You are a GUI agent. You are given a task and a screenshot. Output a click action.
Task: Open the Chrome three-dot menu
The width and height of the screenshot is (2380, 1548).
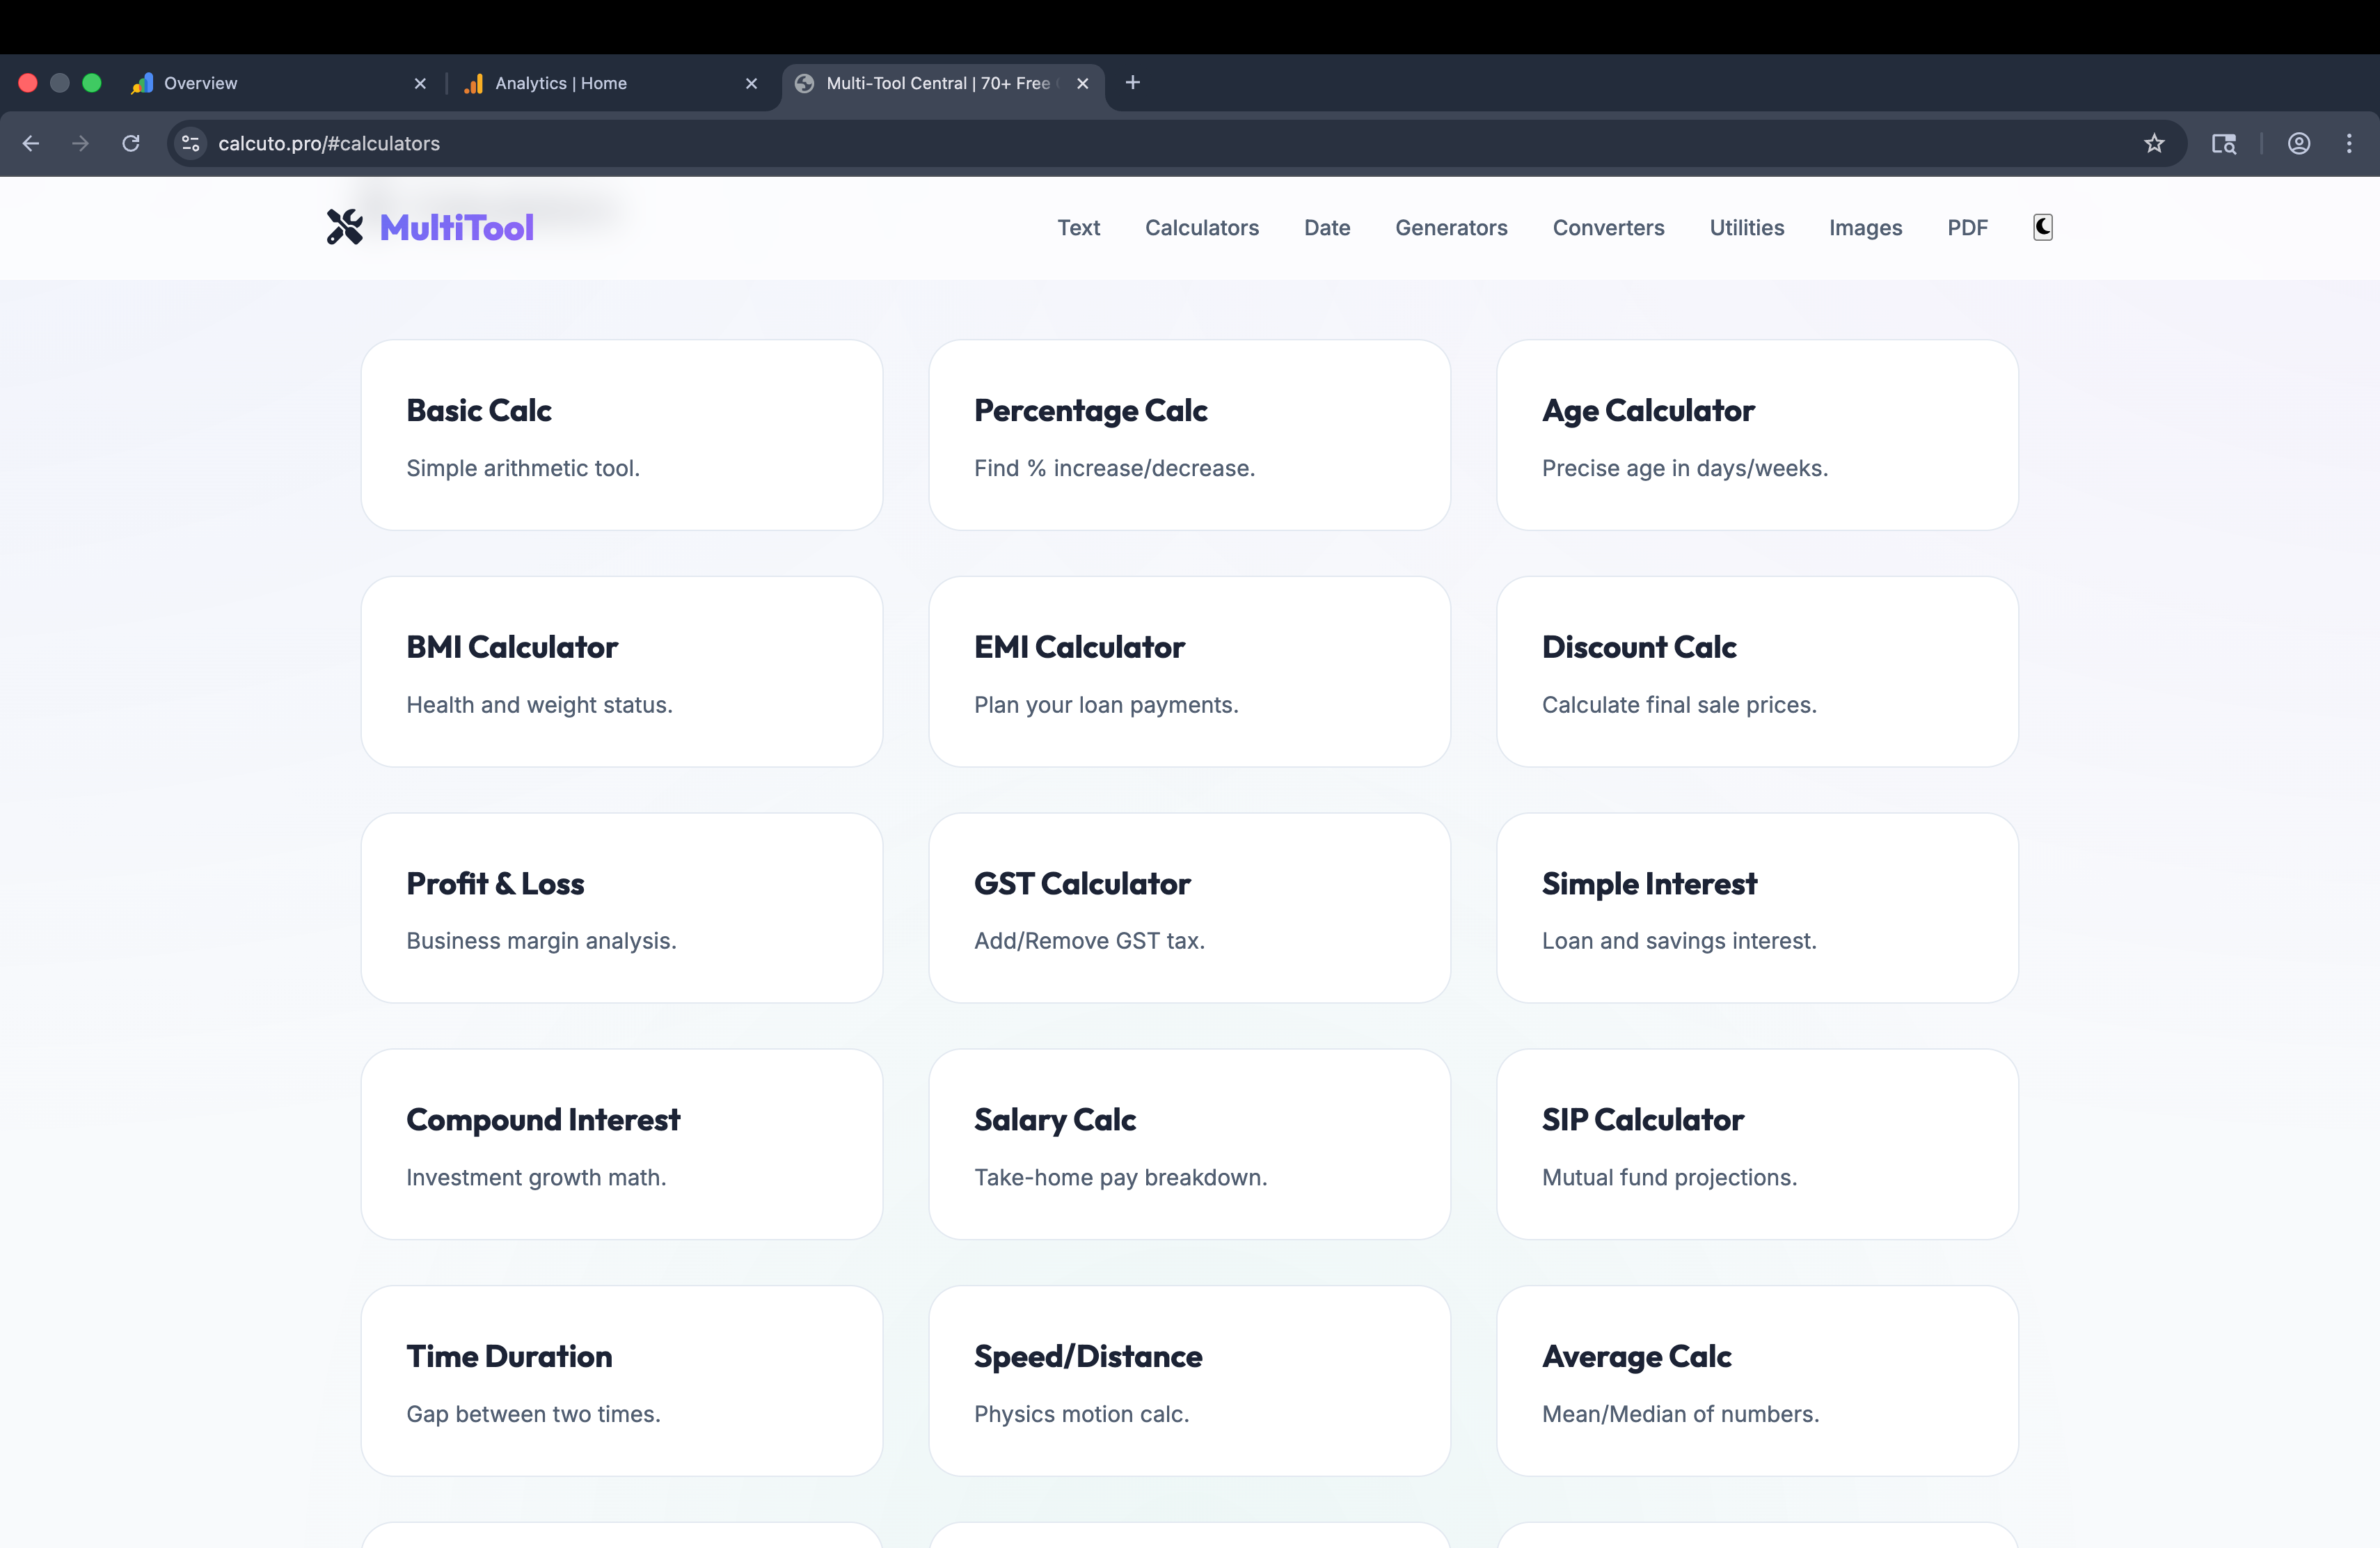click(2349, 143)
